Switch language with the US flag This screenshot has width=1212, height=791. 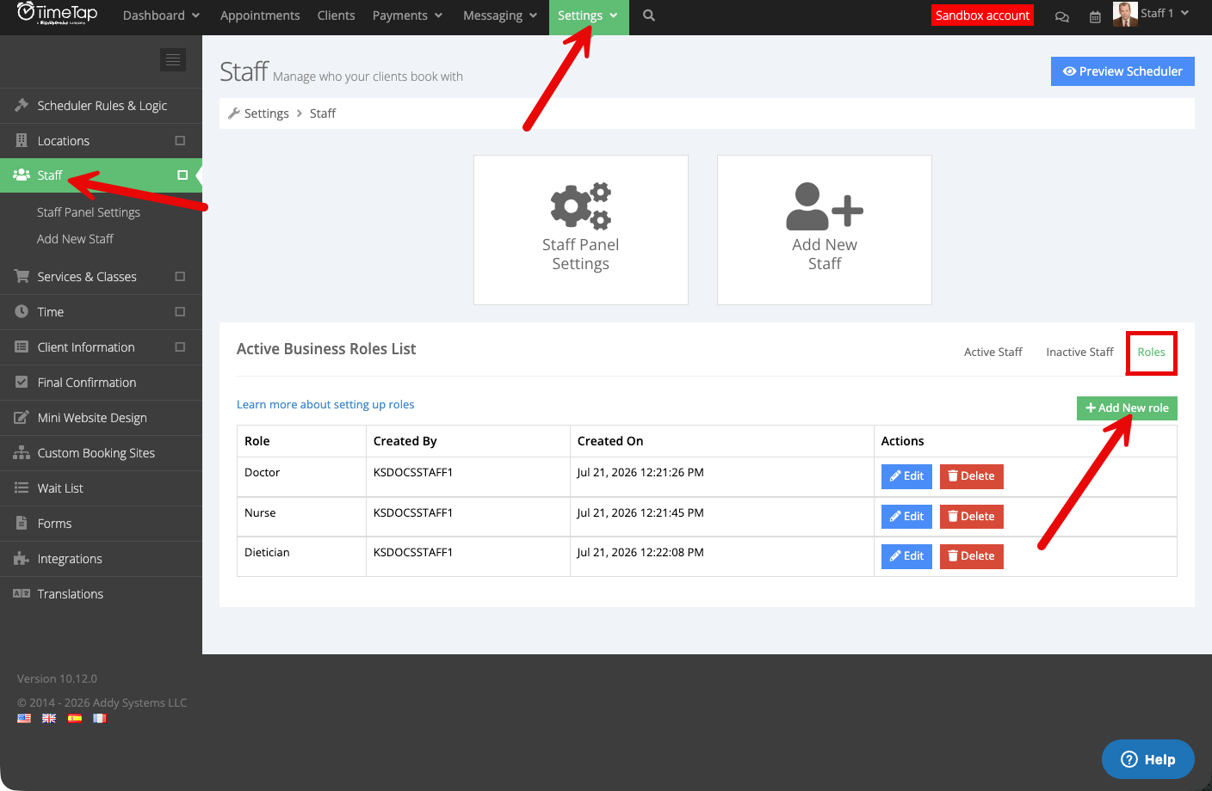[24, 718]
